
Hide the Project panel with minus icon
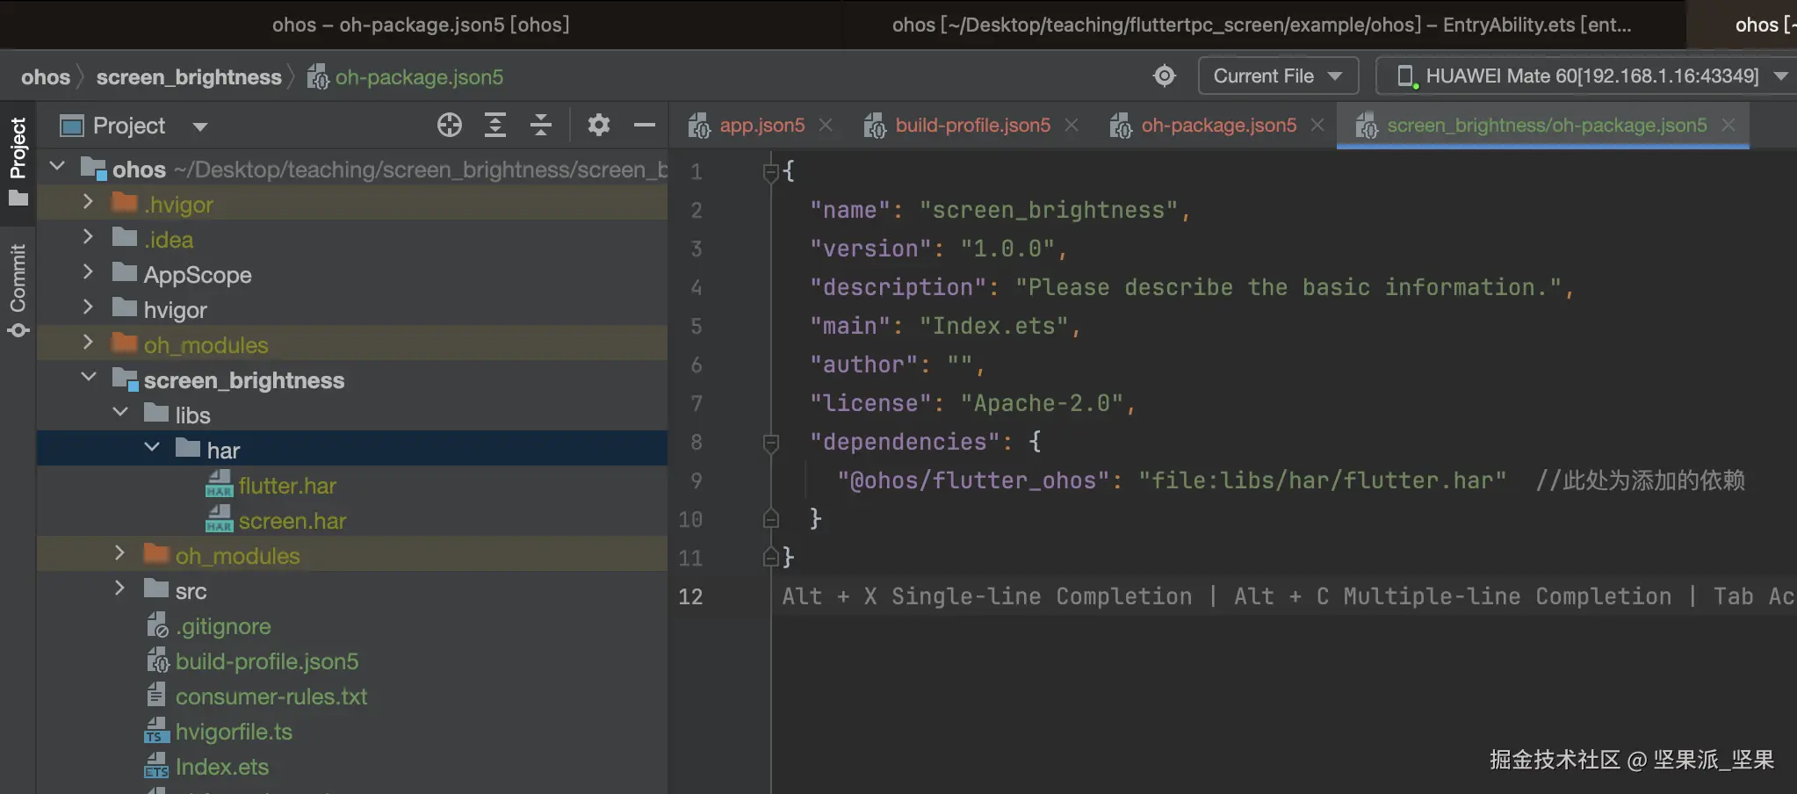645,126
